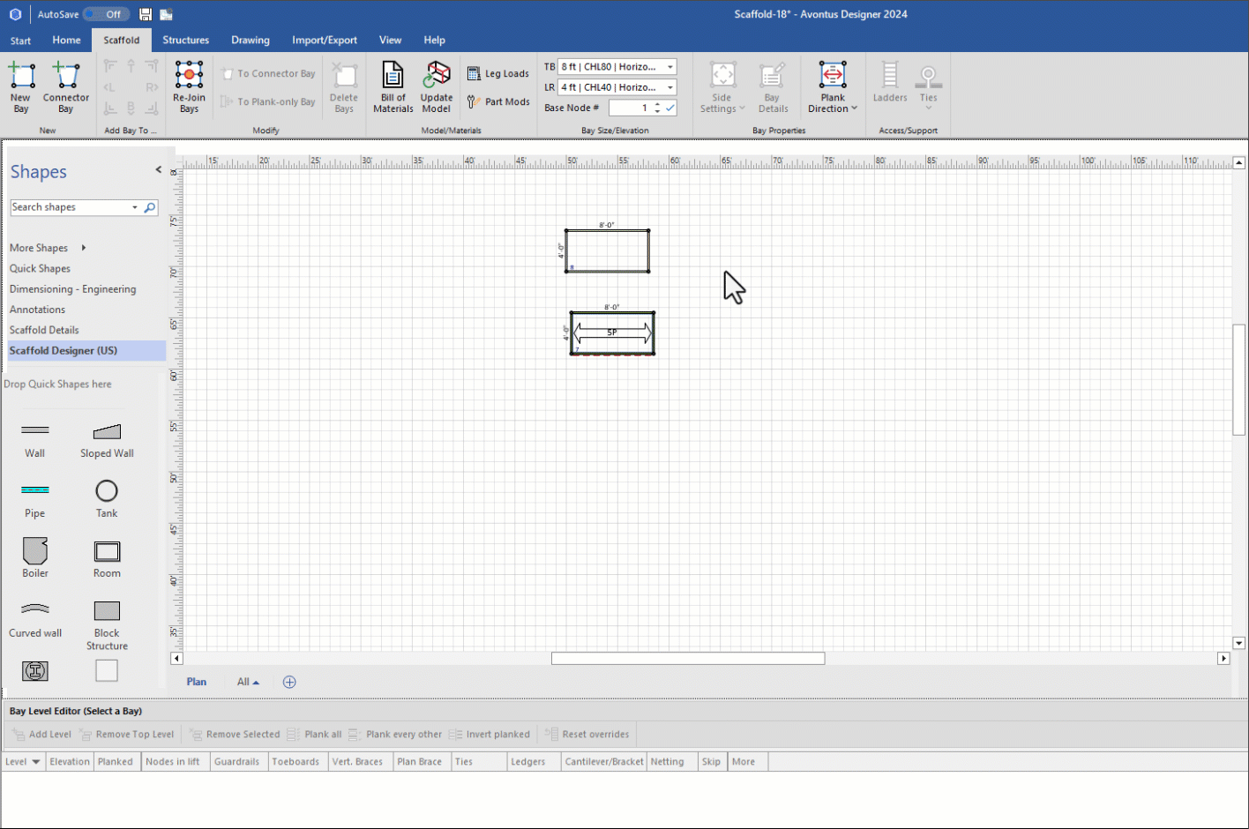Viewport: 1249px width, 829px height.
Task: Open the Import/Export tab
Action: pos(325,41)
